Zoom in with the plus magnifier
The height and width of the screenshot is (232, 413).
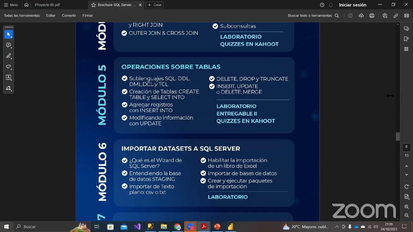[406, 207]
